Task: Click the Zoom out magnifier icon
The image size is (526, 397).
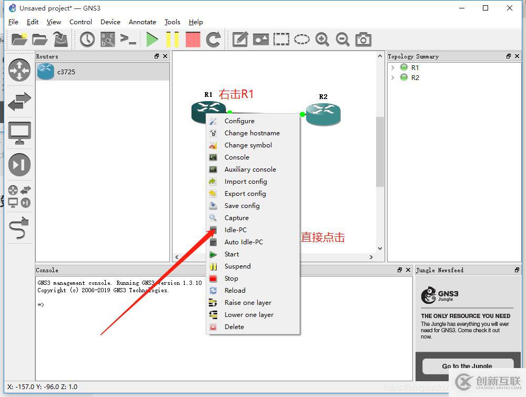Action: [x=342, y=39]
